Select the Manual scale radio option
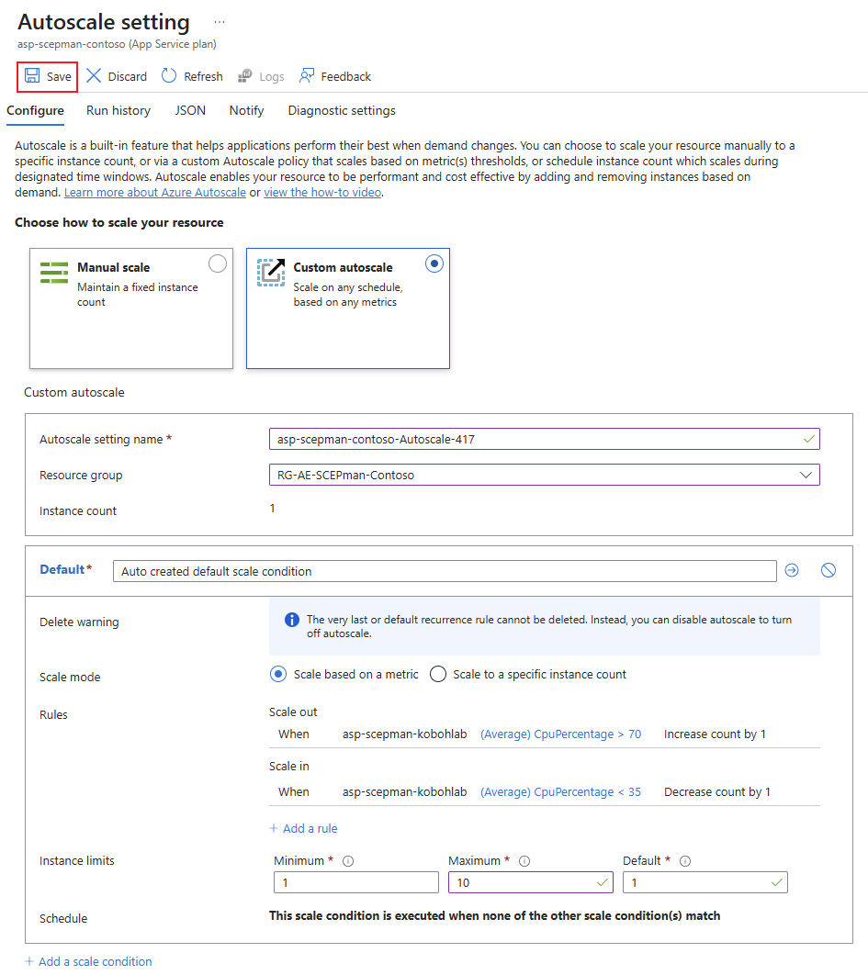The width and height of the screenshot is (868, 975). [x=218, y=264]
